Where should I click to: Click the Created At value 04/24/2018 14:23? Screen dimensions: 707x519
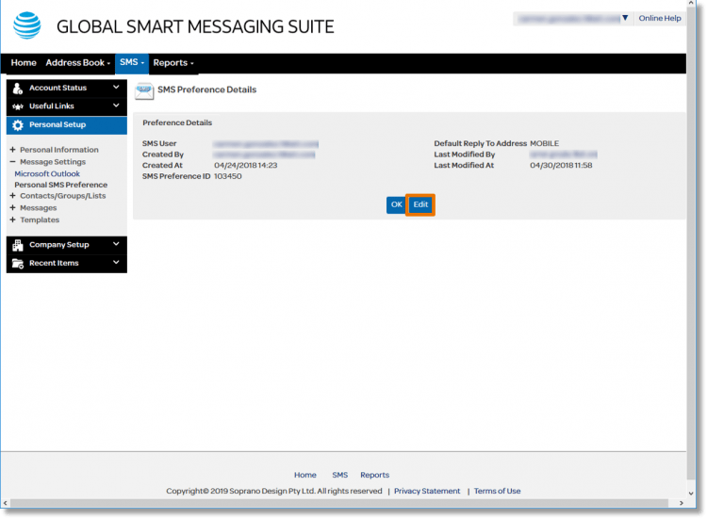(246, 166)
